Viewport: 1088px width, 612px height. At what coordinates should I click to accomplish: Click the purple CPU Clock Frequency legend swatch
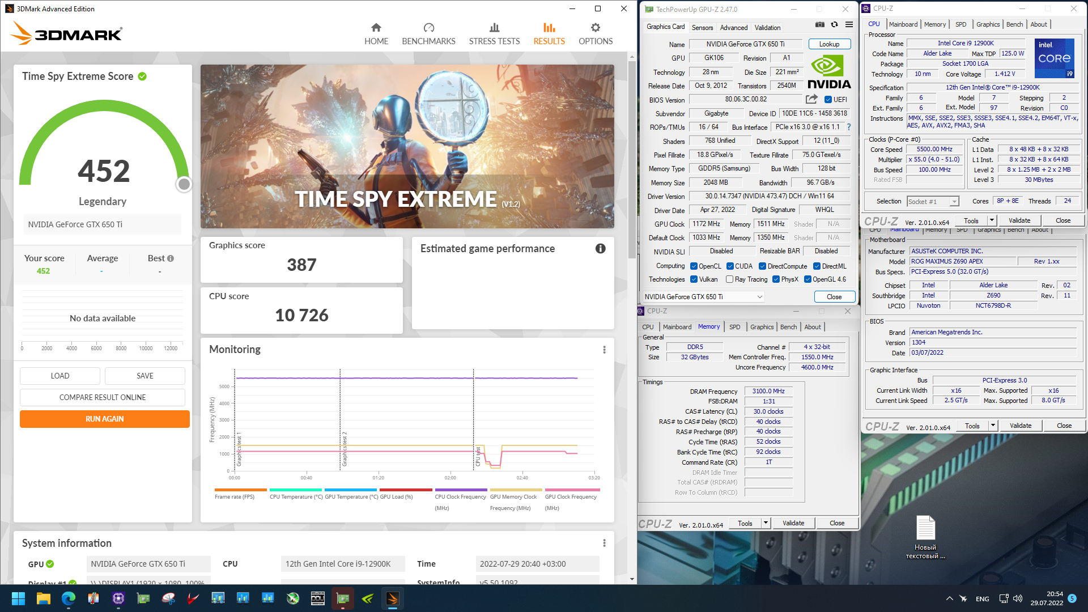pyautogui.click(x=461, y=490)
